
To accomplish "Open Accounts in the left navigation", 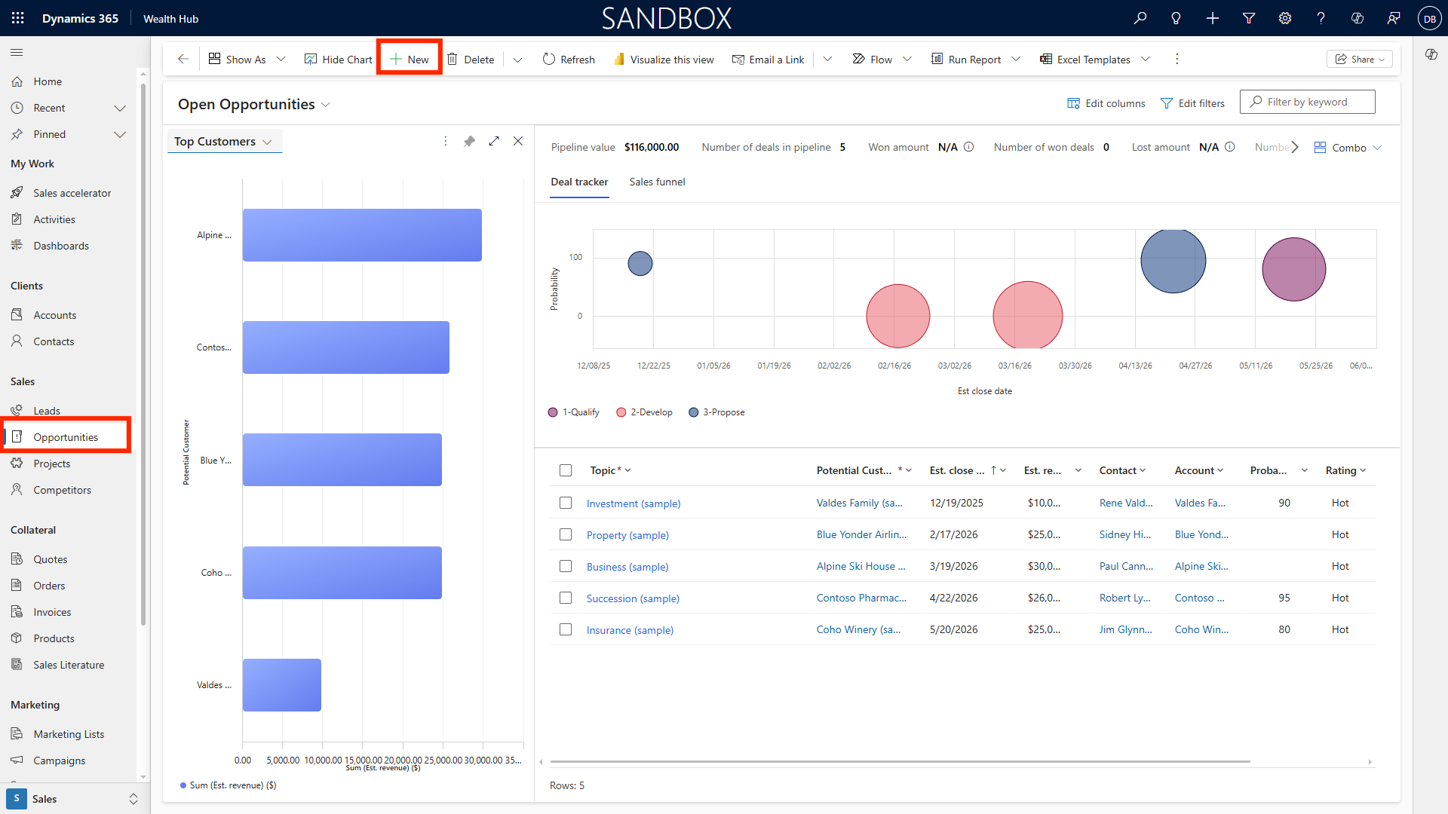I will [x=54, y=315].
